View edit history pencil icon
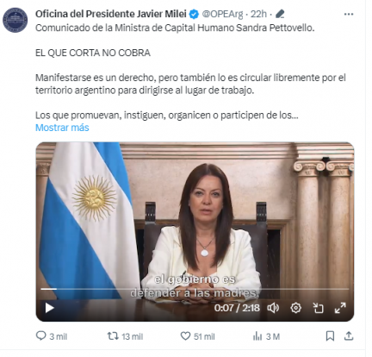The height and width of the screenshot is (357, 372). click(280, 14)
